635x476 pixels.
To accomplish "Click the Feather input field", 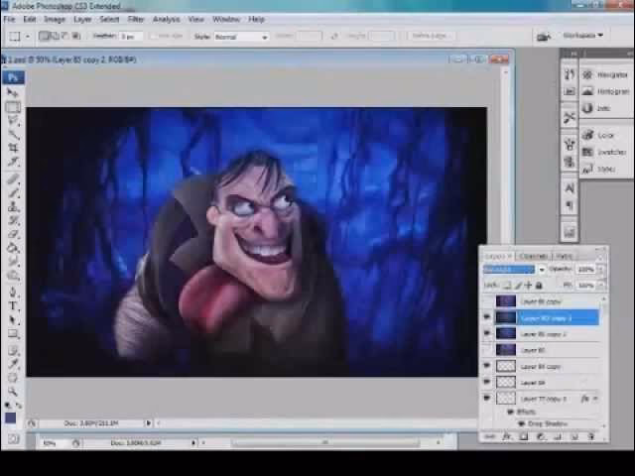I will (132, 37).
